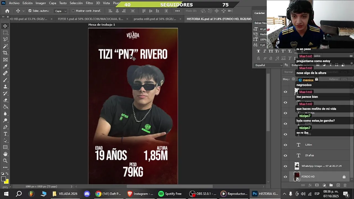The width and height of the screenshot is (354, 199).
Task: Select the Path Selection tool
Action: (x=5, y=141)
